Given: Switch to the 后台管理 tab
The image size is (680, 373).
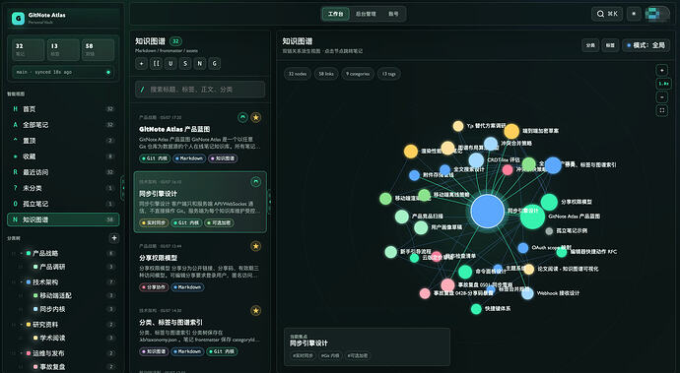Looking at the screenshot, I should point(366,14).
